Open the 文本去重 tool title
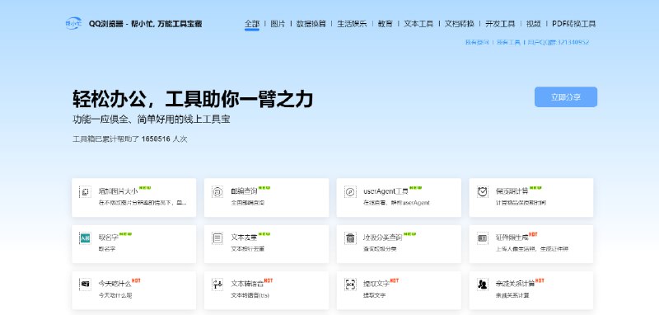659x315 pixels. [x=244, y=237]
